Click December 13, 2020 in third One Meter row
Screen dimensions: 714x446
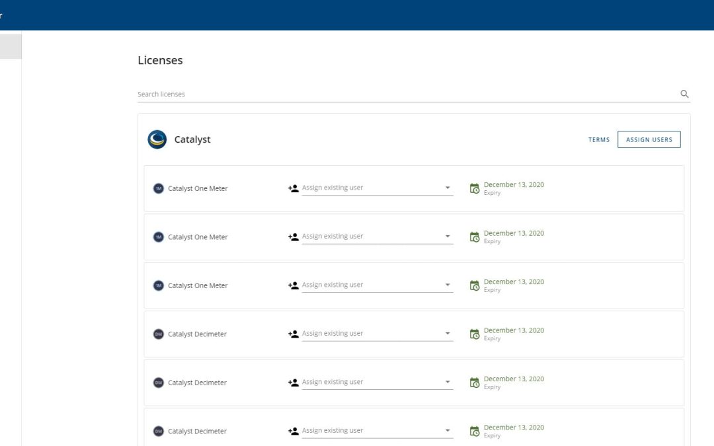[514, 281]
